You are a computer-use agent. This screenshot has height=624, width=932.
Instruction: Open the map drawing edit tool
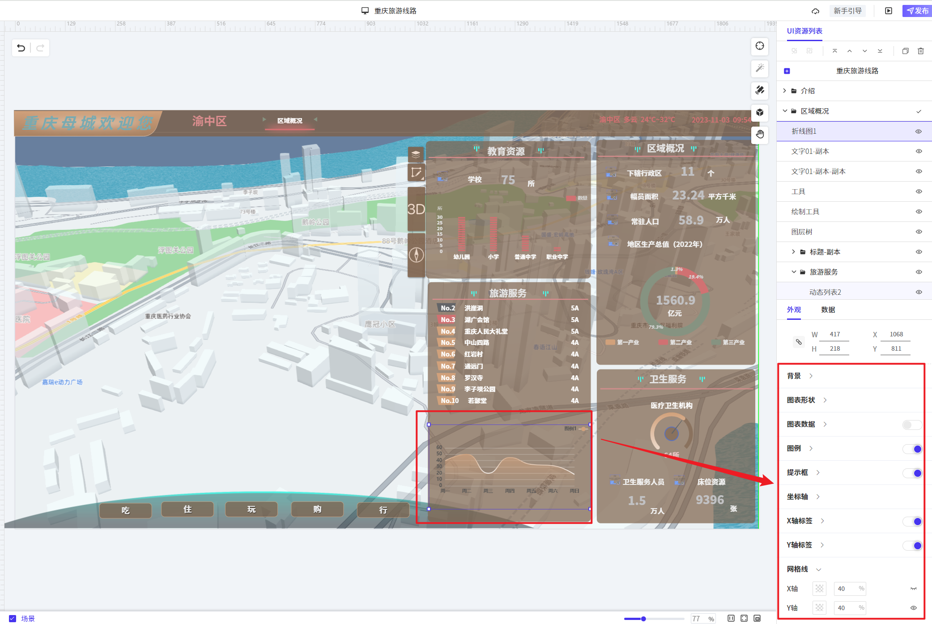[416, 172]
